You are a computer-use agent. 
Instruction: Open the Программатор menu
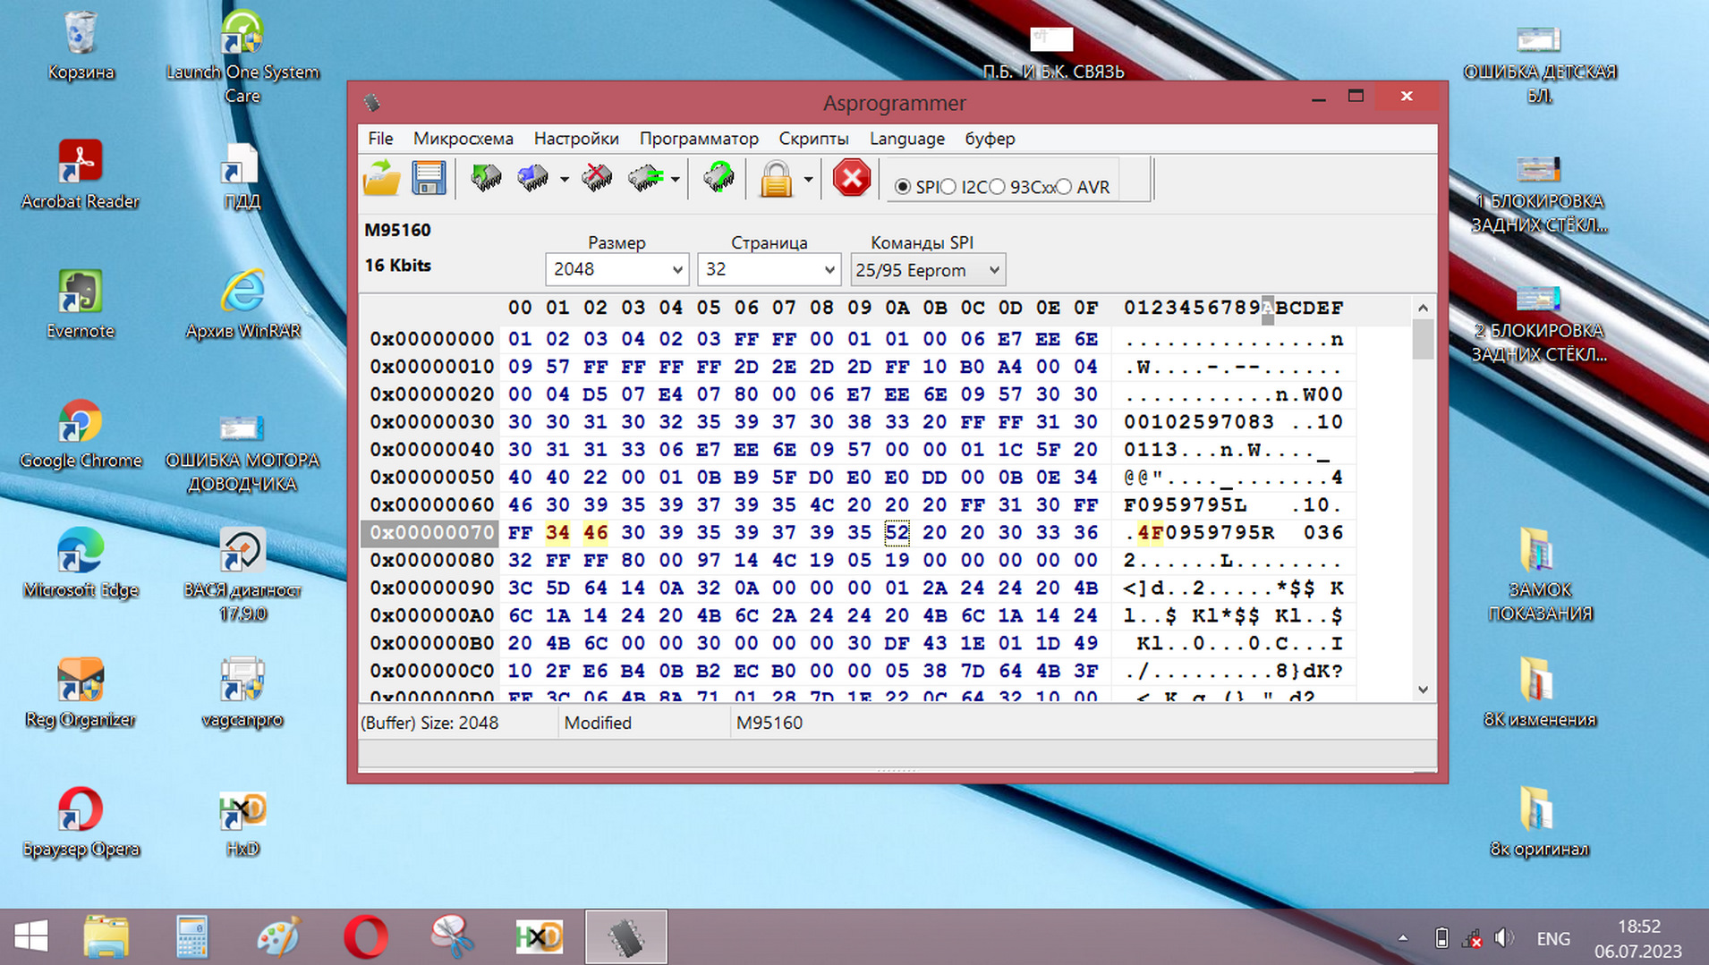(x=698, y=139)
